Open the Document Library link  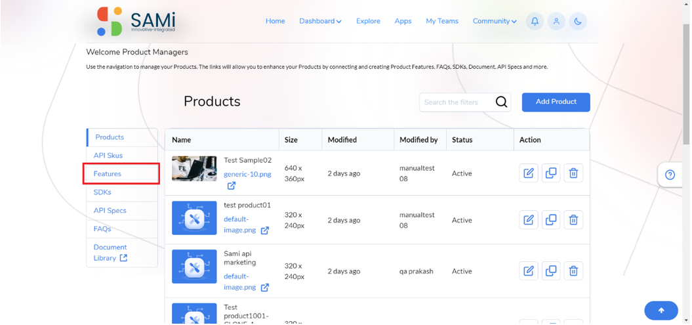pyautogui.click(x=110, y=253)
